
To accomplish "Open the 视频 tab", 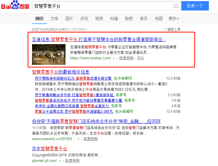I will 99,18.
